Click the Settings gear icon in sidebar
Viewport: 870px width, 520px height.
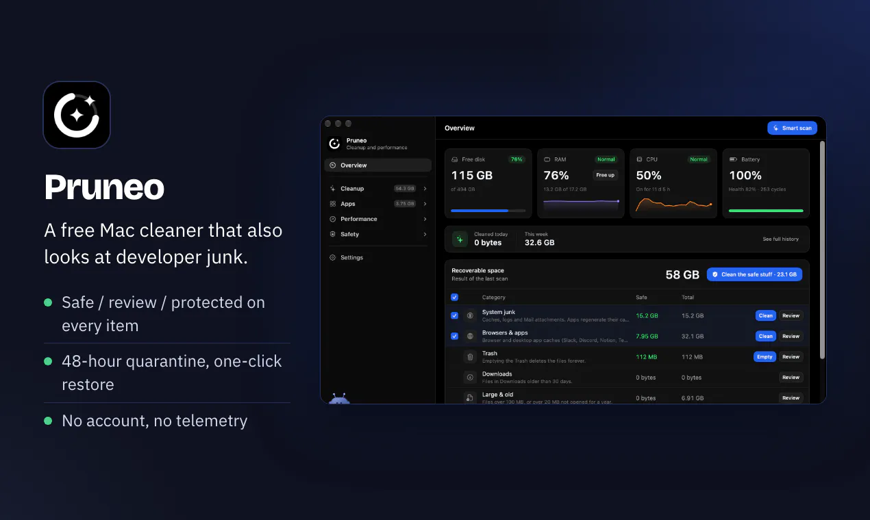[333, 258]
